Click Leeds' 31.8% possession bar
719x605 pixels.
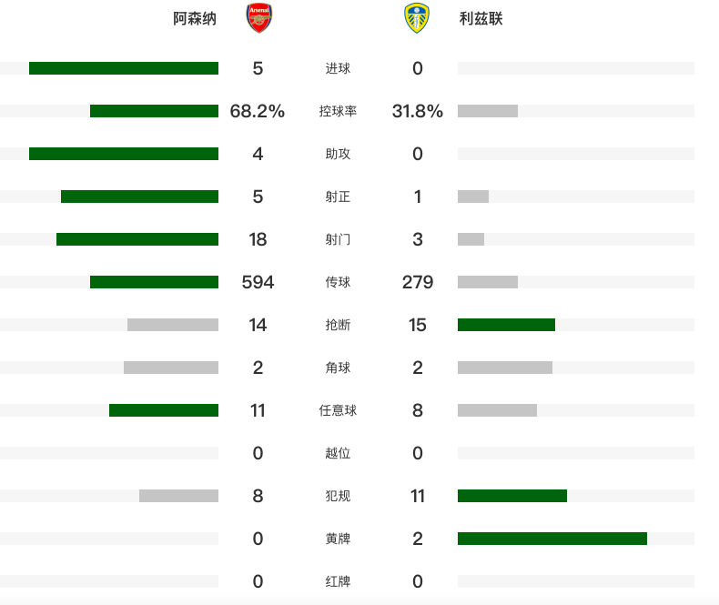[x=488, y=111]
